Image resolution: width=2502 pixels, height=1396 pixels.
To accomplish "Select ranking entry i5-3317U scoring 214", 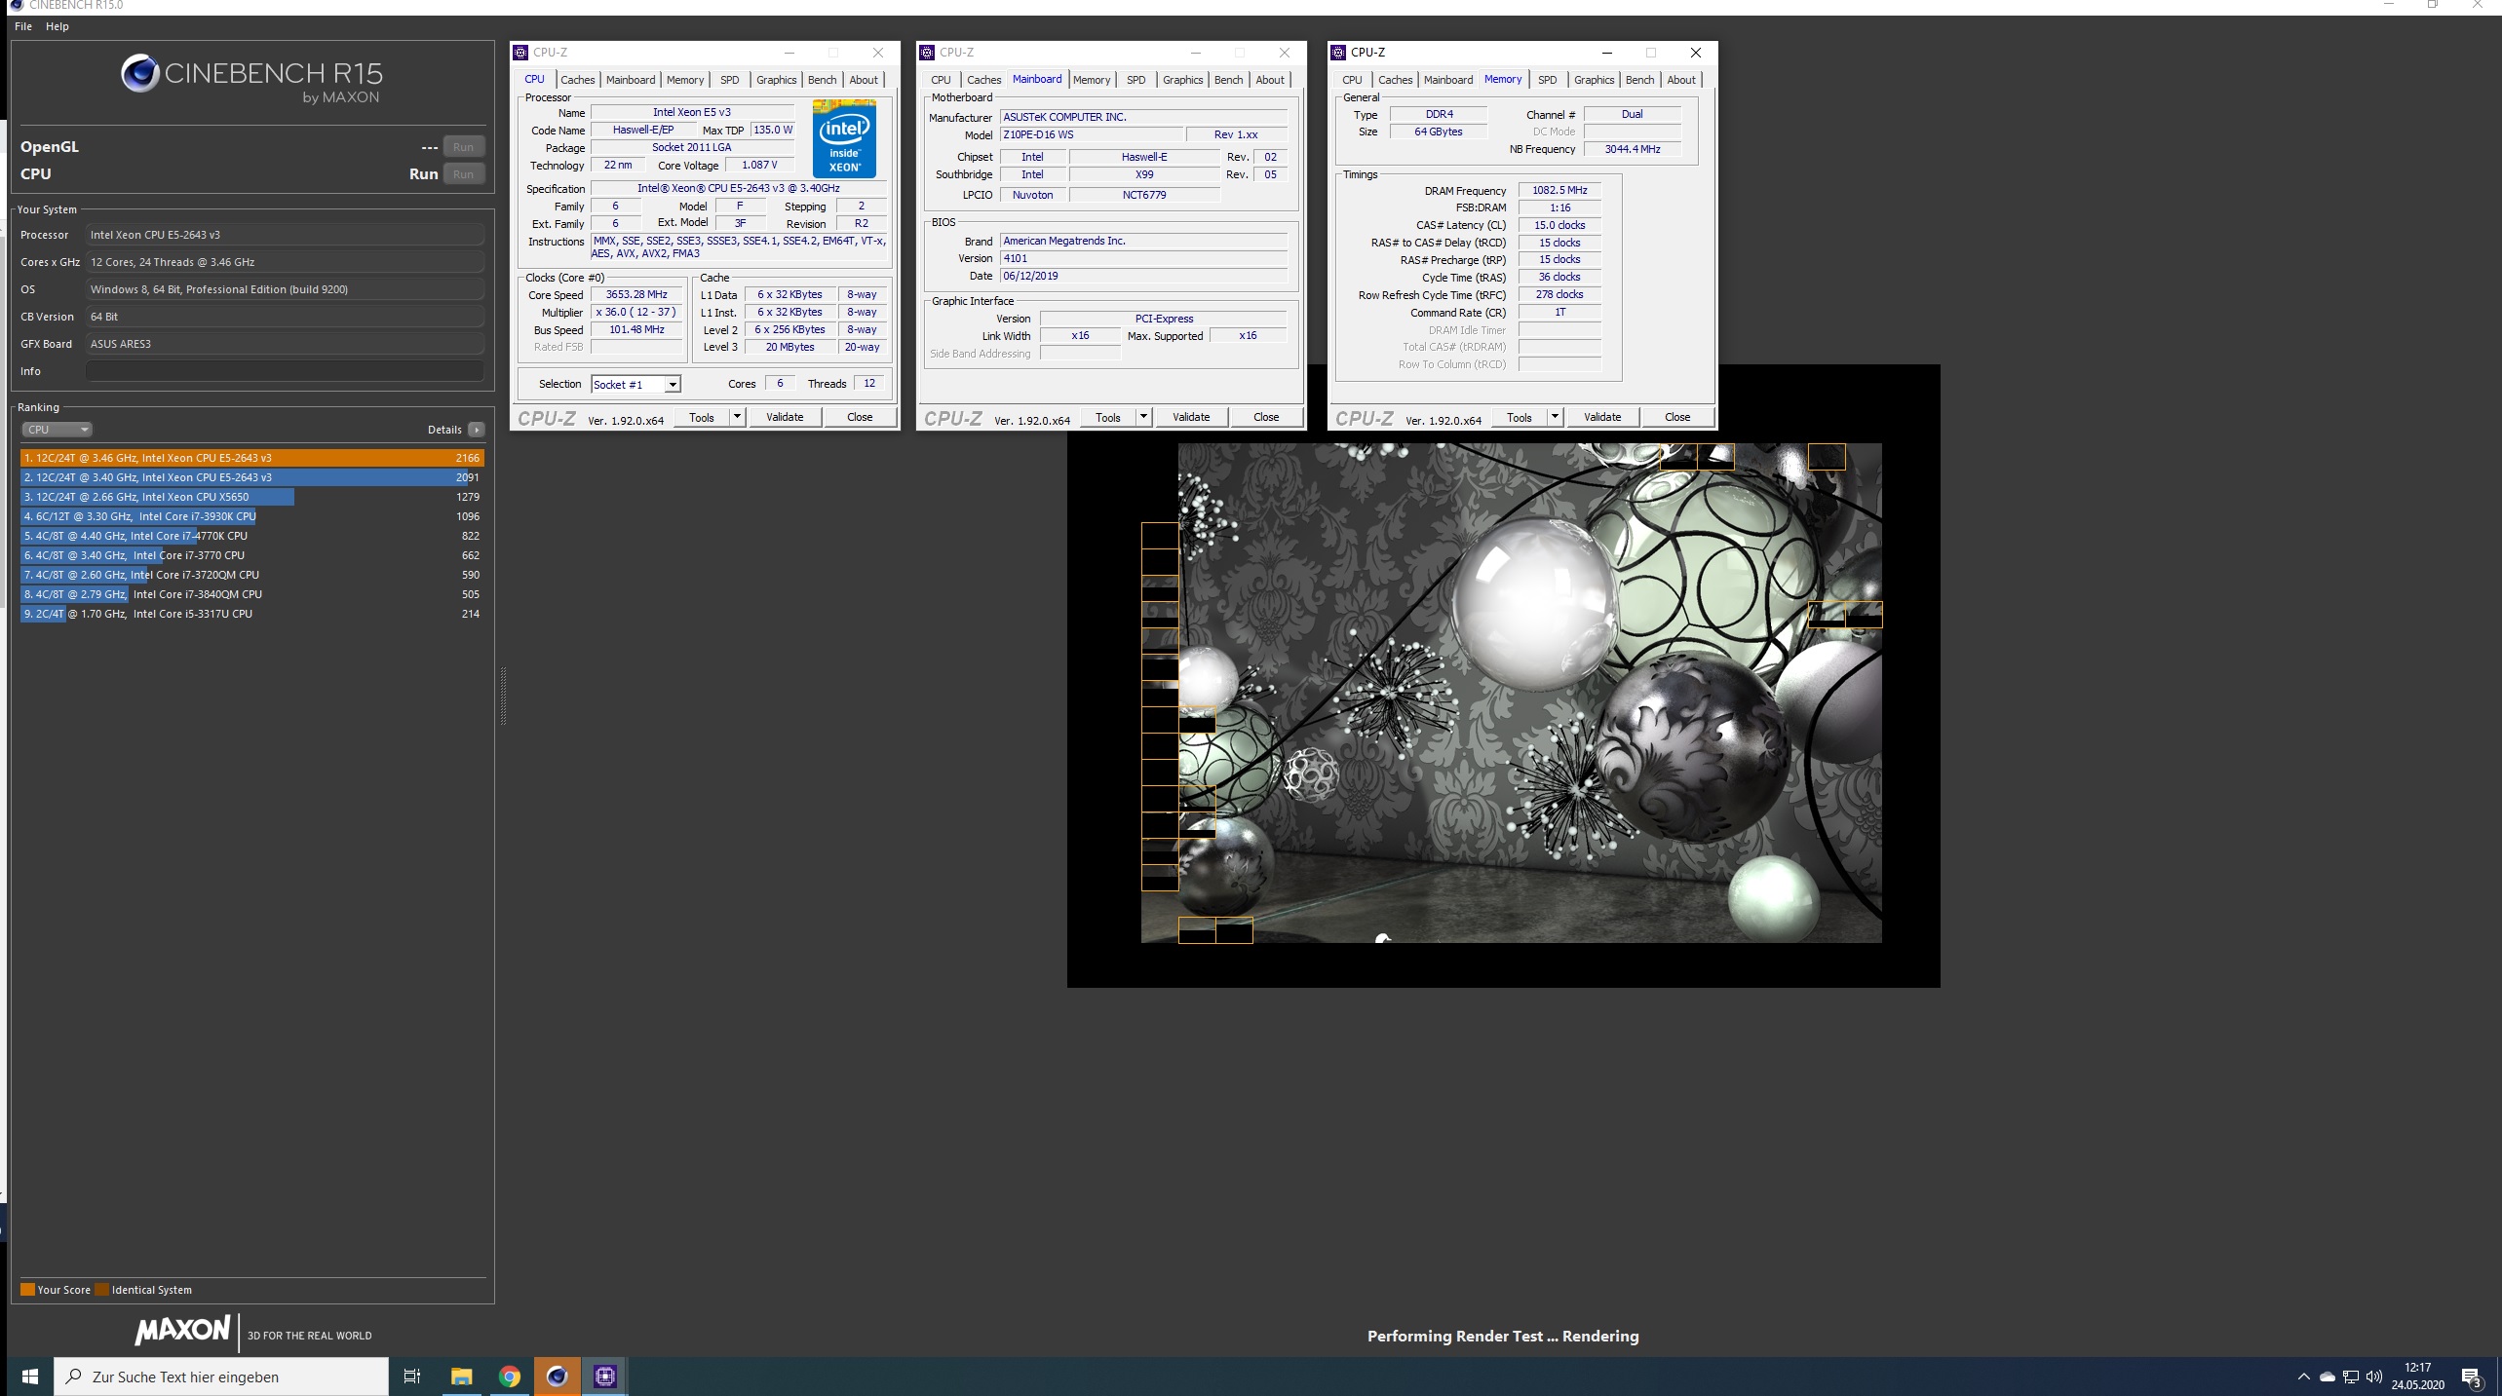I will (252, 614).
